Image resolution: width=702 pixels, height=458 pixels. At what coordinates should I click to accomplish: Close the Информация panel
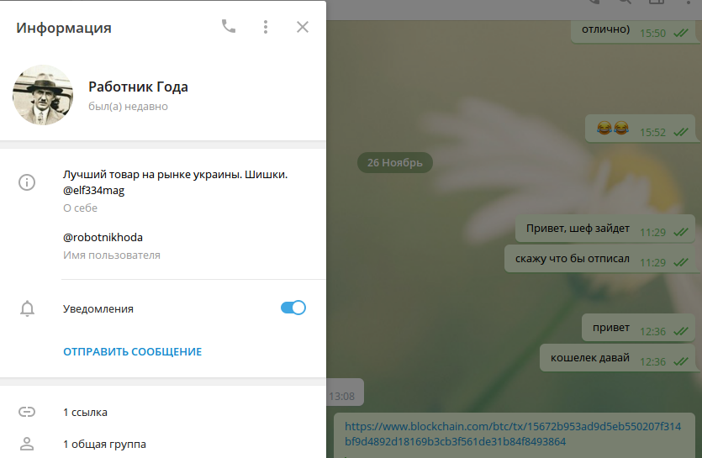303,27
